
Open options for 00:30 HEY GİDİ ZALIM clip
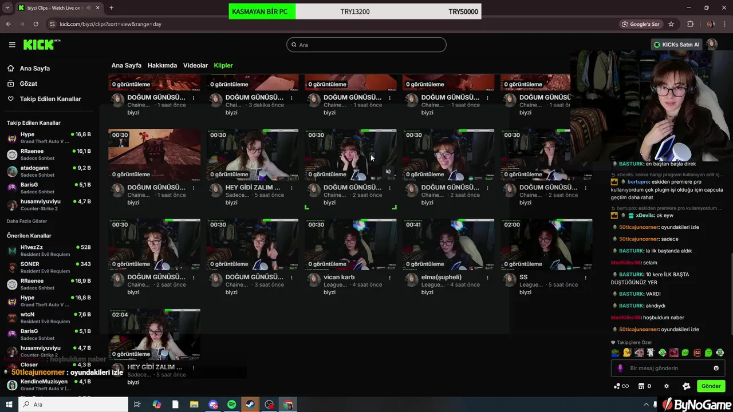tap(291, 188)
